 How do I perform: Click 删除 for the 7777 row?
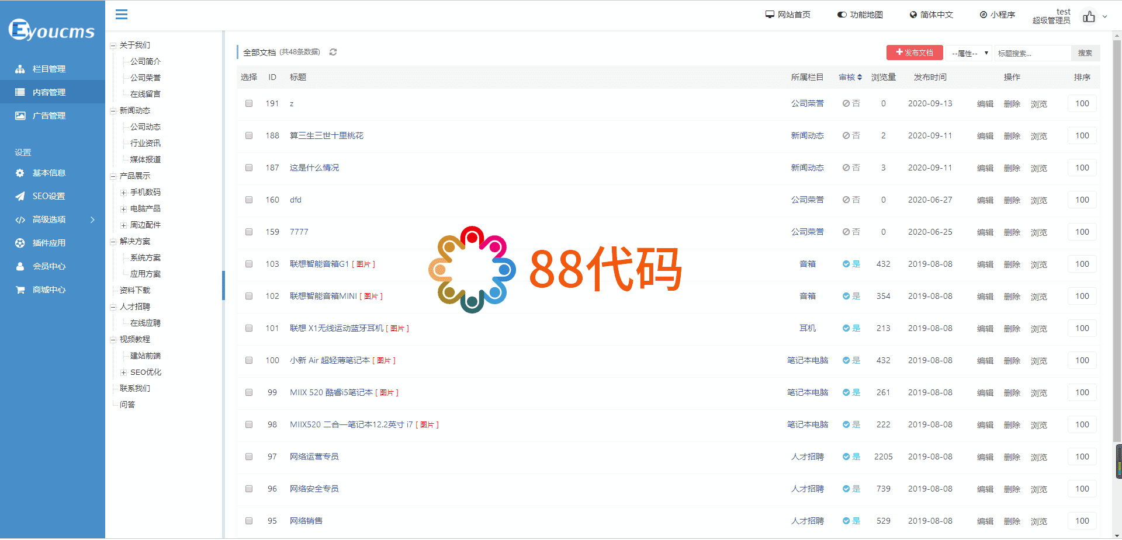coord(1012,232)
